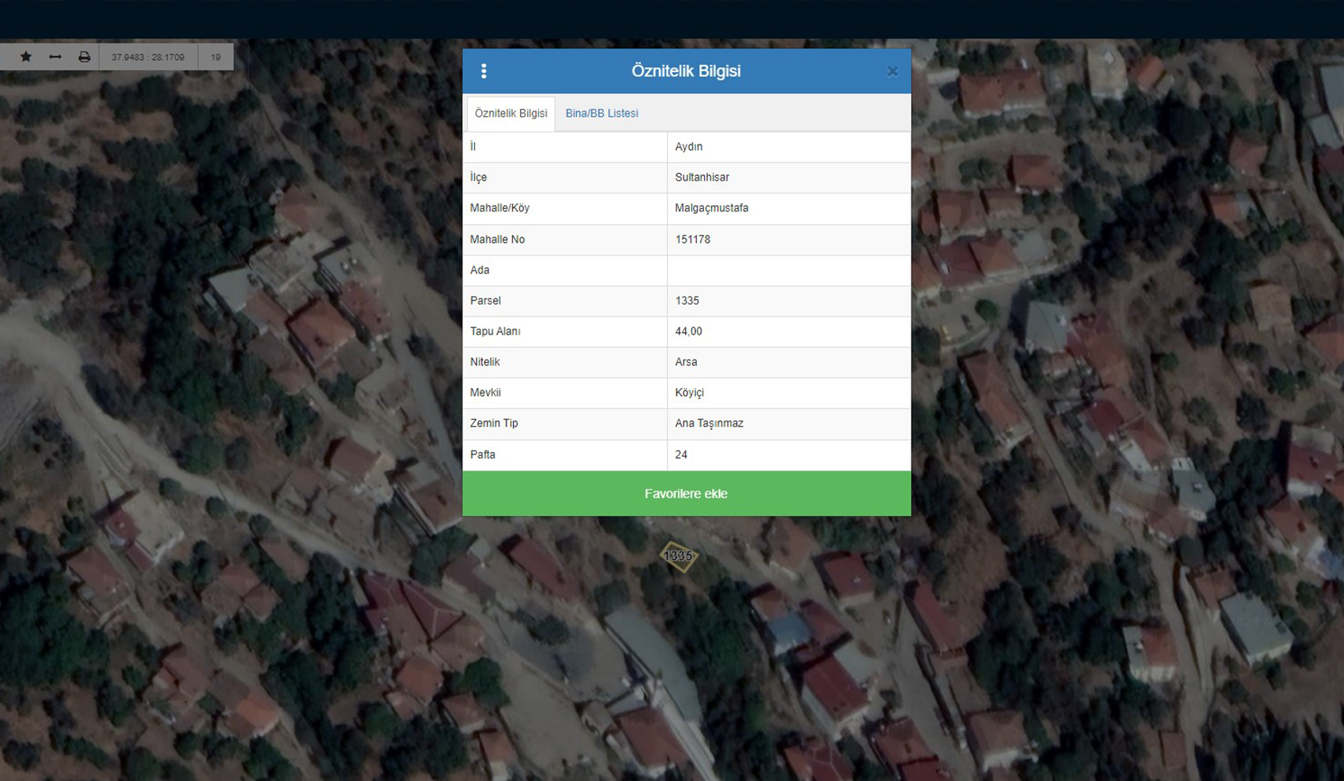Close the Öznitelik Bilgisi dialog
This screenshot has width=1344, height=781.
892,72
